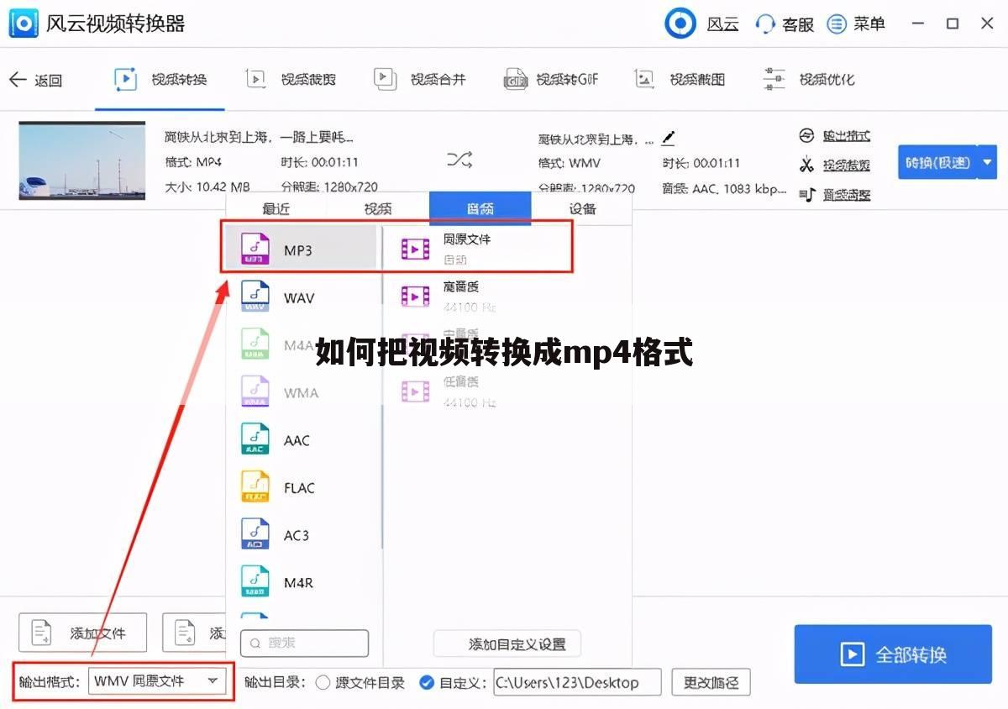Viewport: 1008px width, 709px height.
Task: Click the format list scrollbar
Action: point(381,386)
